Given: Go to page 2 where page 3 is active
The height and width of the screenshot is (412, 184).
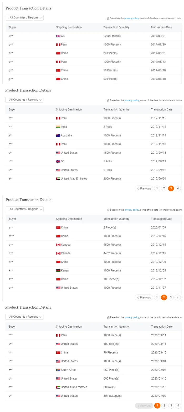Looking at the screenshot, I should click(164, 188).
